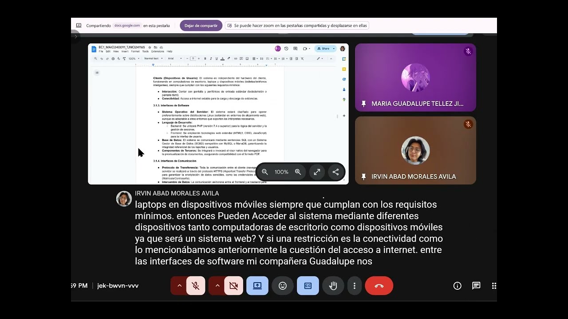Open the Insert menu in Docs
This screenshot has width=568, height=319.
pos(125,51)
